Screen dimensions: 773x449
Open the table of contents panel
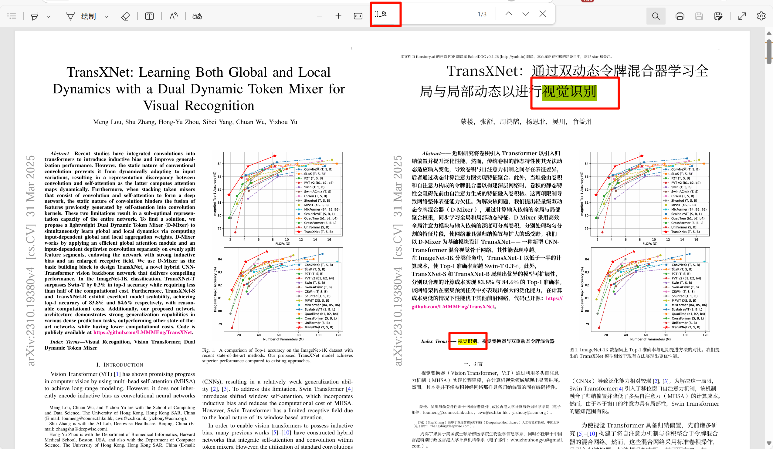click(x=12, y=16)
